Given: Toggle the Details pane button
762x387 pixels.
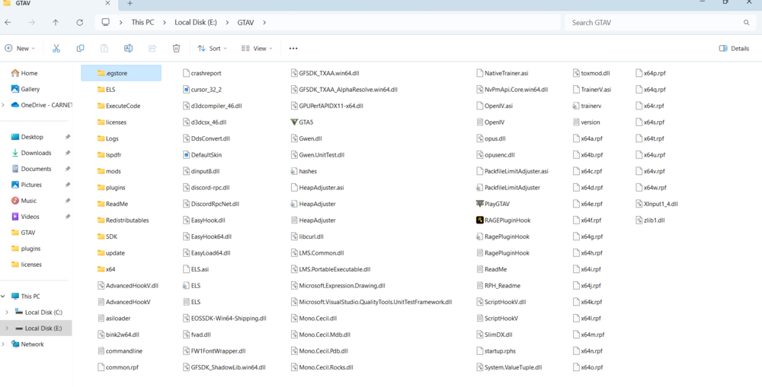Looking at the screenshot, I should pos(734,49).
